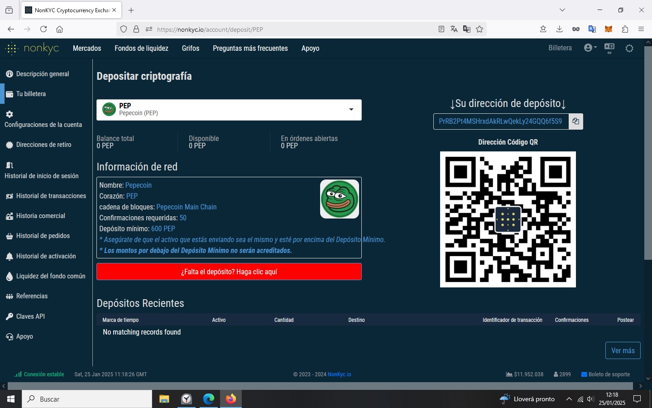Viewport: 652px width, 408px height.
Task: Open Apoyo in top navigation
Action: pos(310,48)
